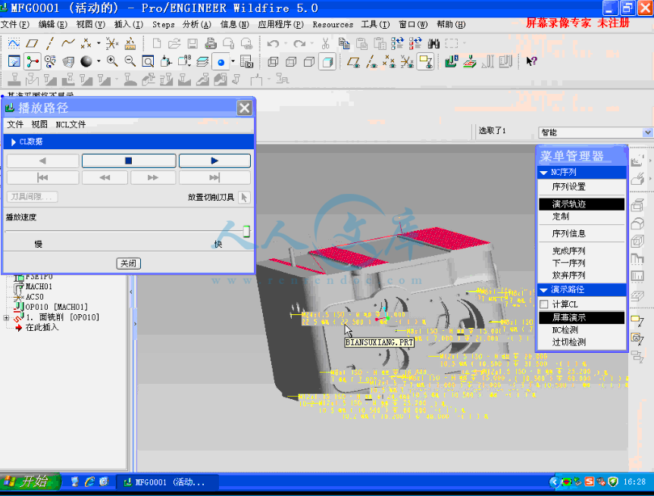Play the tool path backward
654x496 pixels.
[42, 161]
